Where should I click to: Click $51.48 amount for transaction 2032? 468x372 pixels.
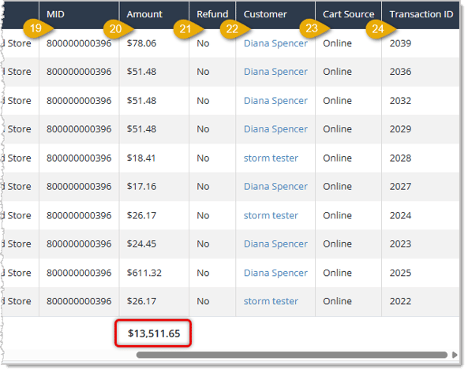pyautogui.click(x=141, y=101)
